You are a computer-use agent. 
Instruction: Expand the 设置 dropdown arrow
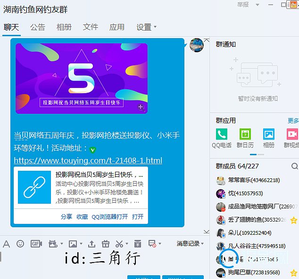155,27
